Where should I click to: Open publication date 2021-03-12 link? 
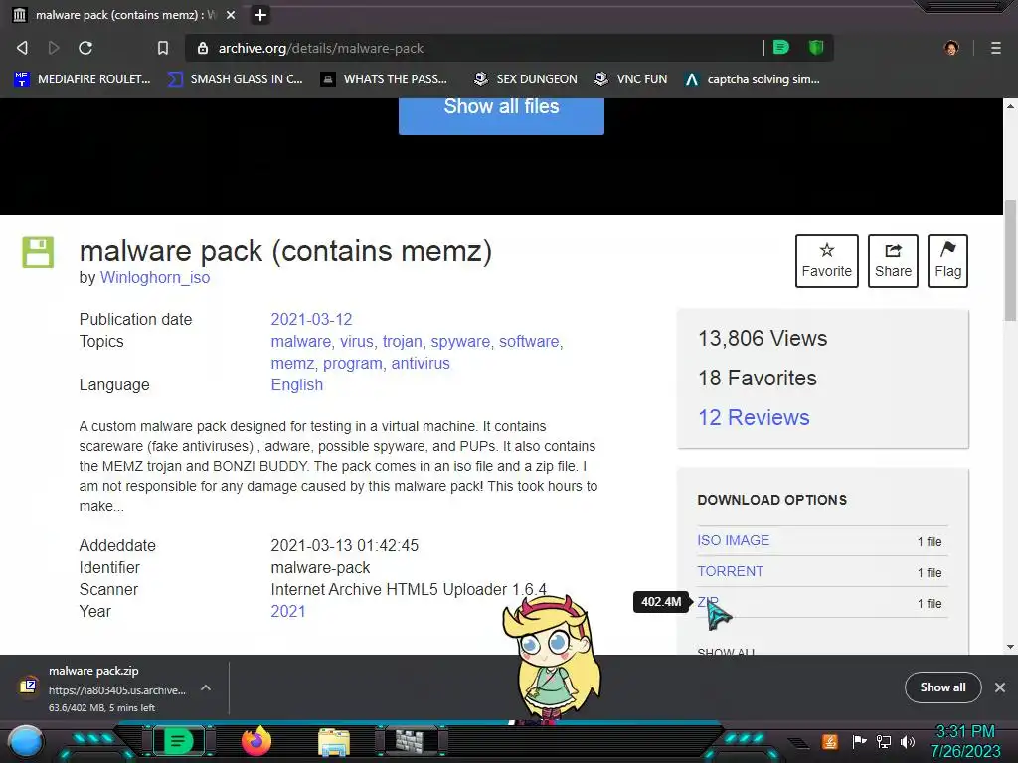(311, 319)
